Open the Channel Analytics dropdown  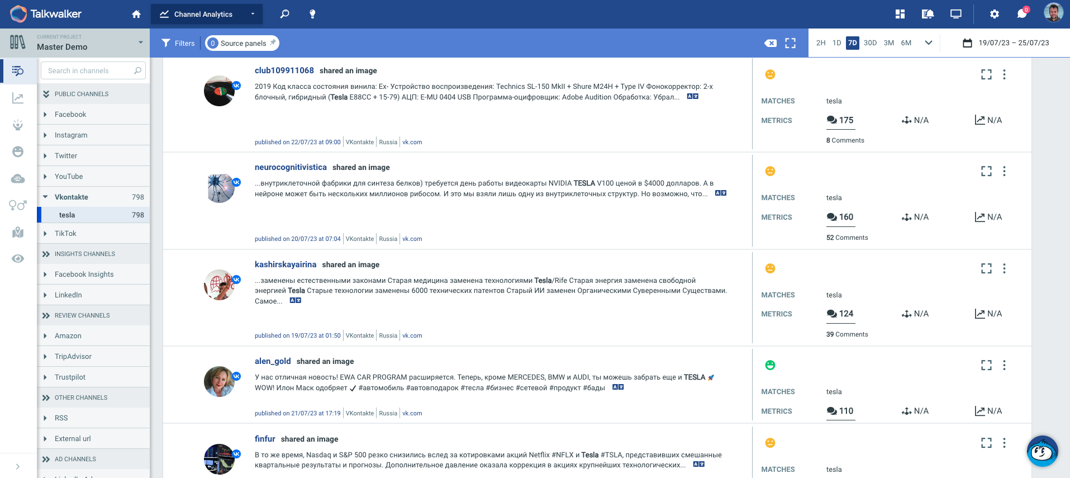tap(207, 14)
